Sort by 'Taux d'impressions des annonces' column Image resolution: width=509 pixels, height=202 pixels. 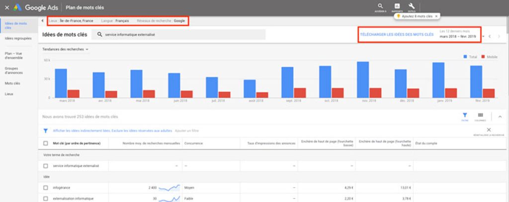[x=271, y=143]
